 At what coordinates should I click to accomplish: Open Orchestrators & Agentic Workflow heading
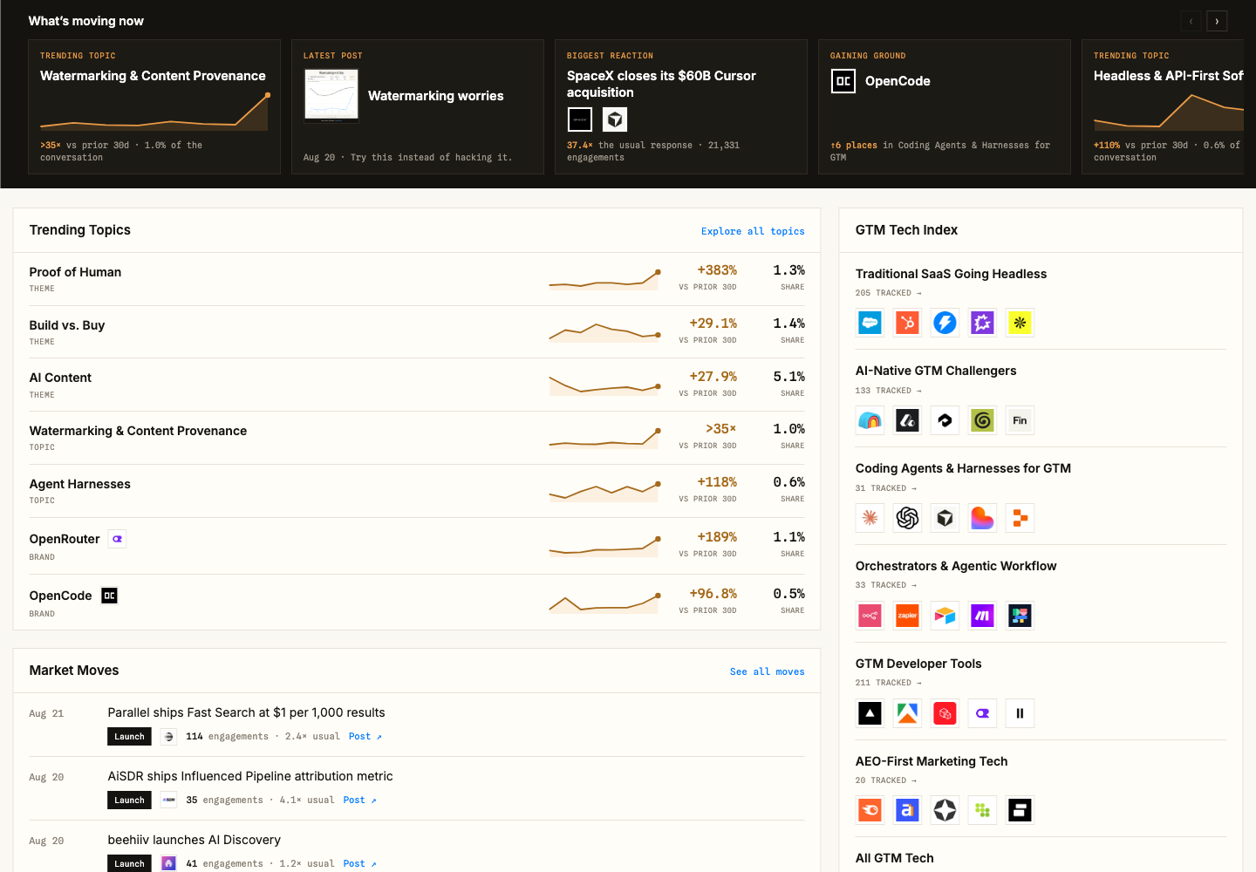coord(956,566)
